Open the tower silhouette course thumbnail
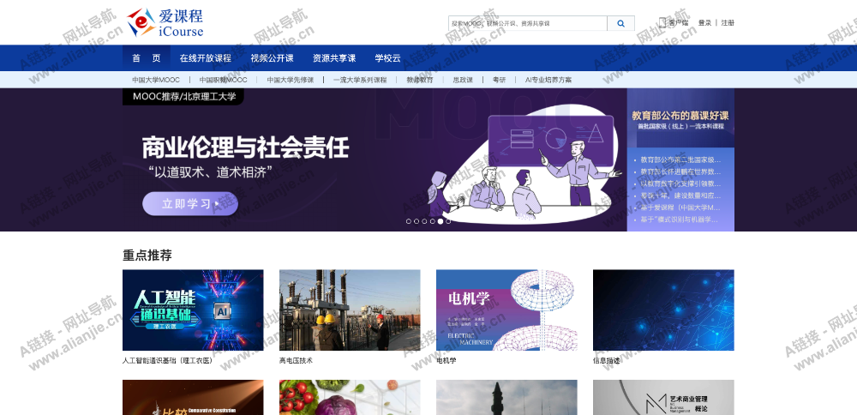 point(506,398)
